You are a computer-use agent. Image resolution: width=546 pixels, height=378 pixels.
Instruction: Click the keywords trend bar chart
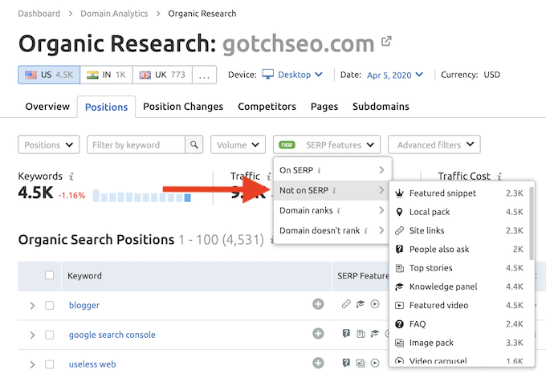tap(141, 196)
